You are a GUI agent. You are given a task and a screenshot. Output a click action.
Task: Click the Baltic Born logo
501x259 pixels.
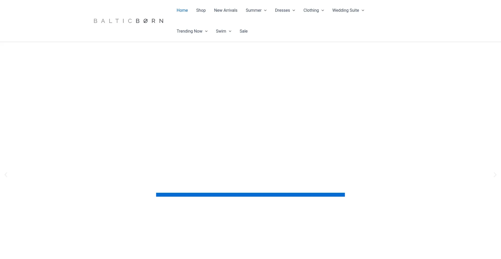click(128, 21)
